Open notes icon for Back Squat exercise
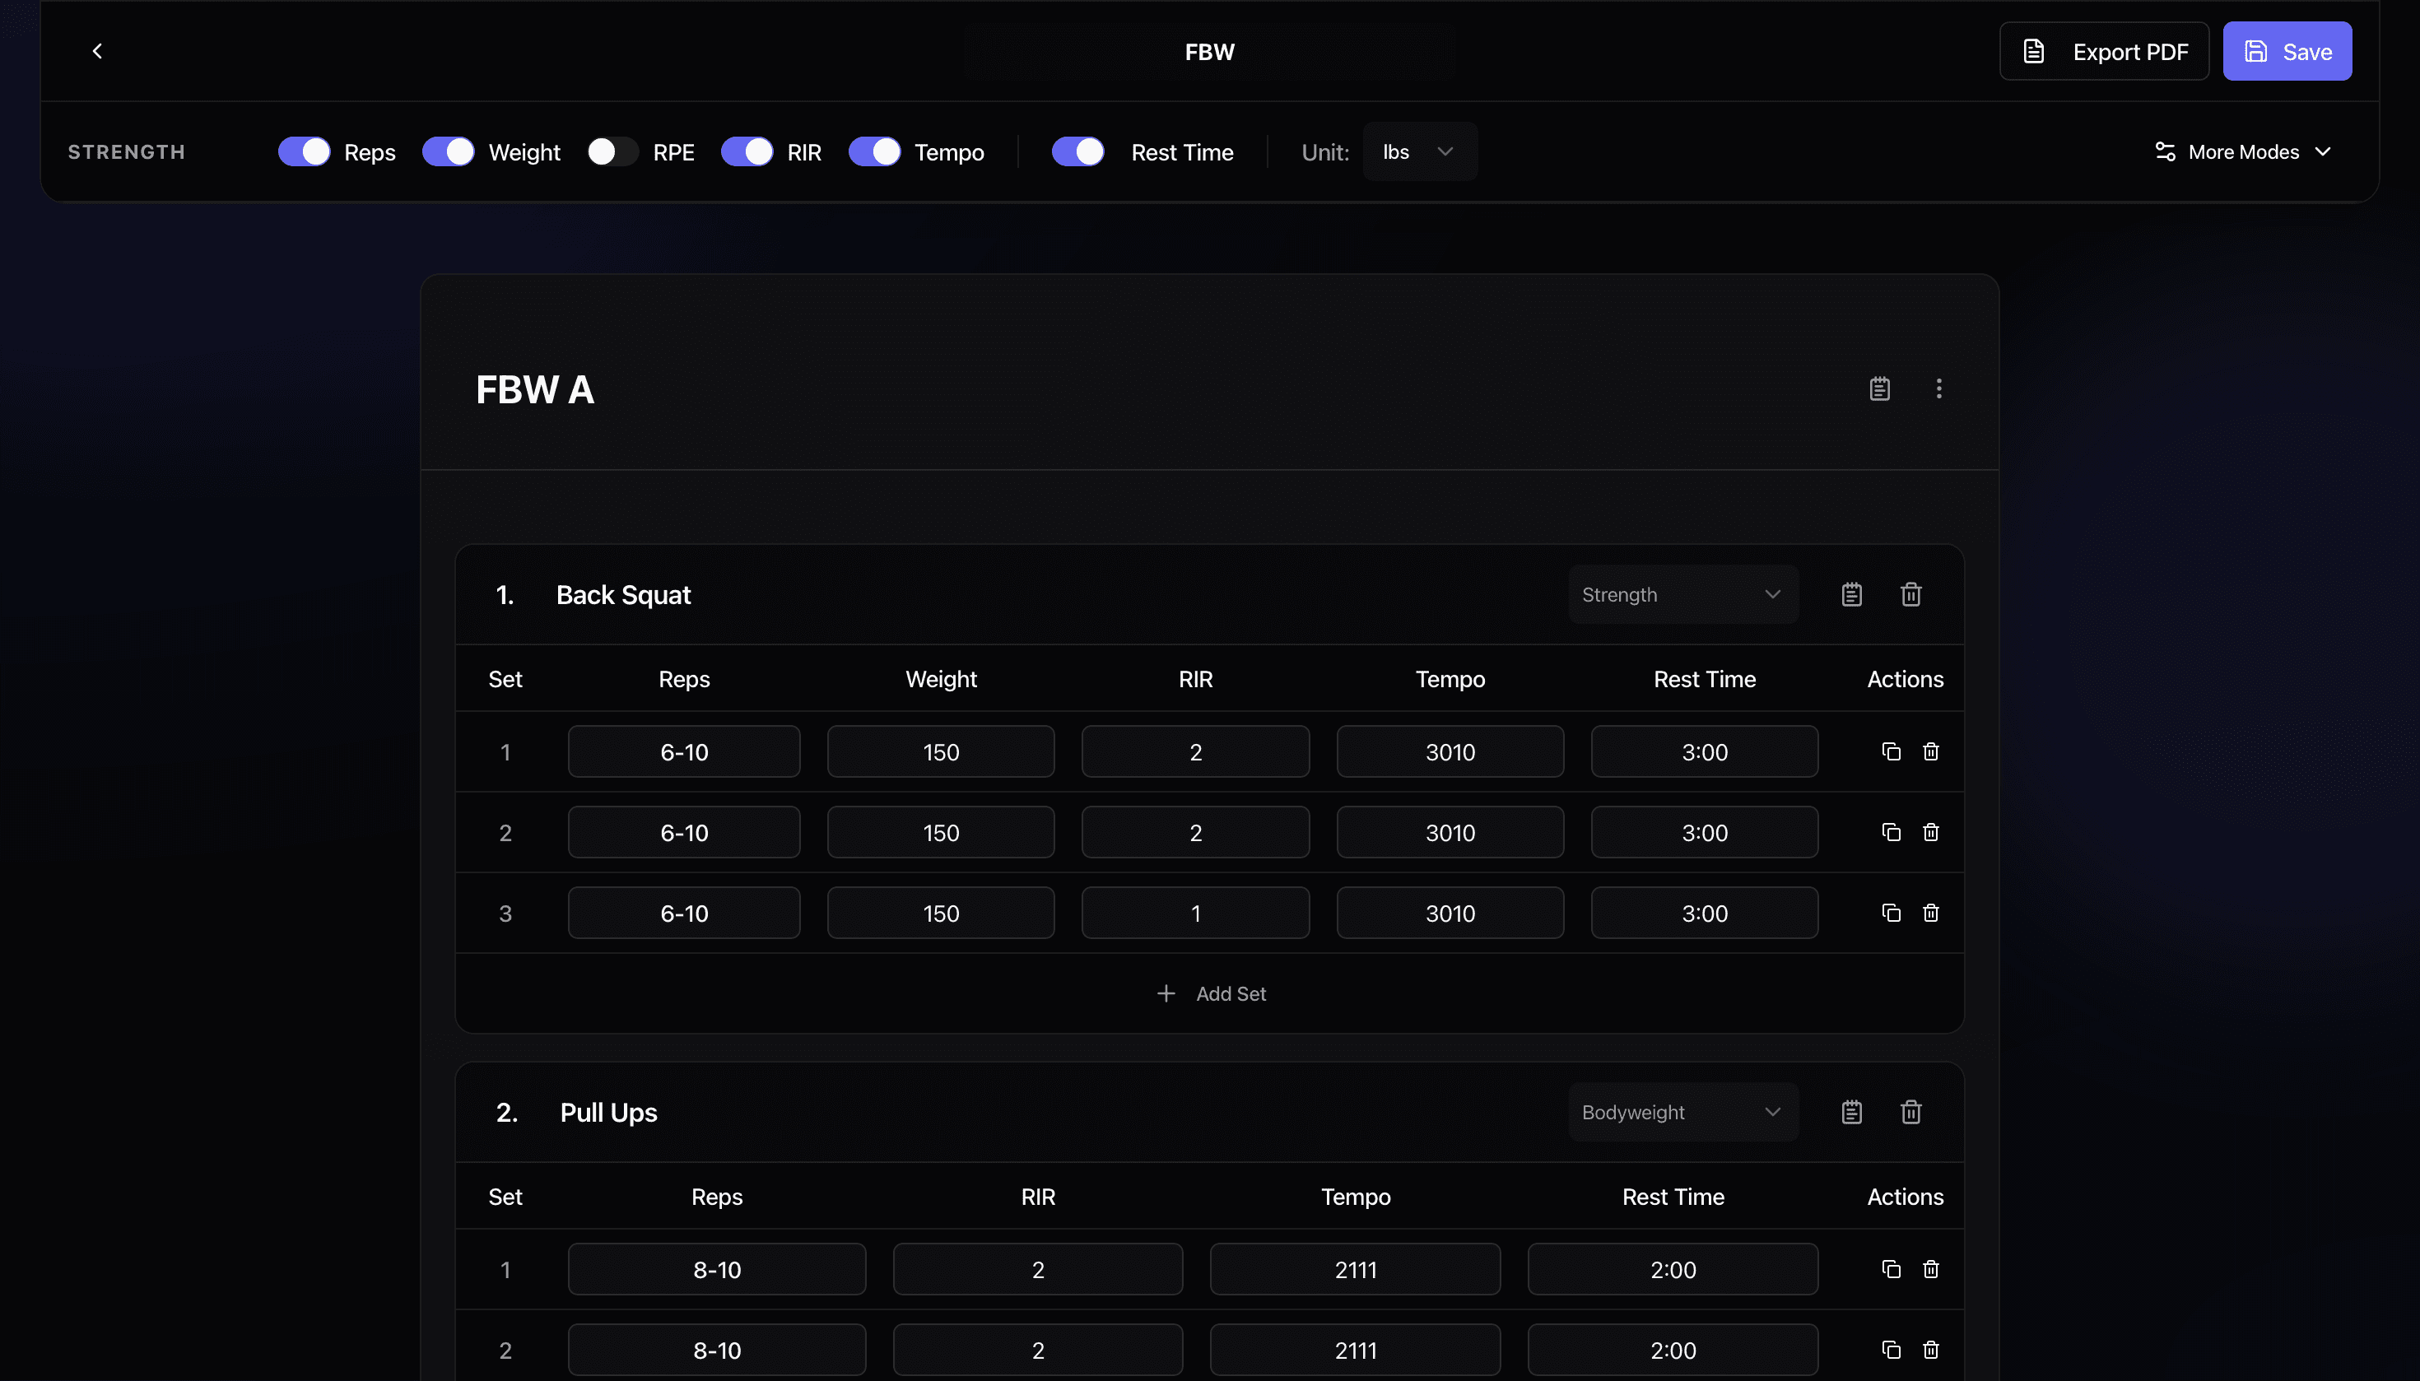 tap(1851, 595)
